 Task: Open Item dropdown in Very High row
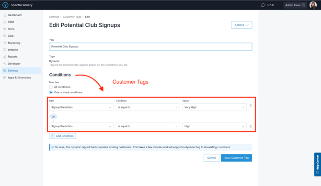point(81,107)
